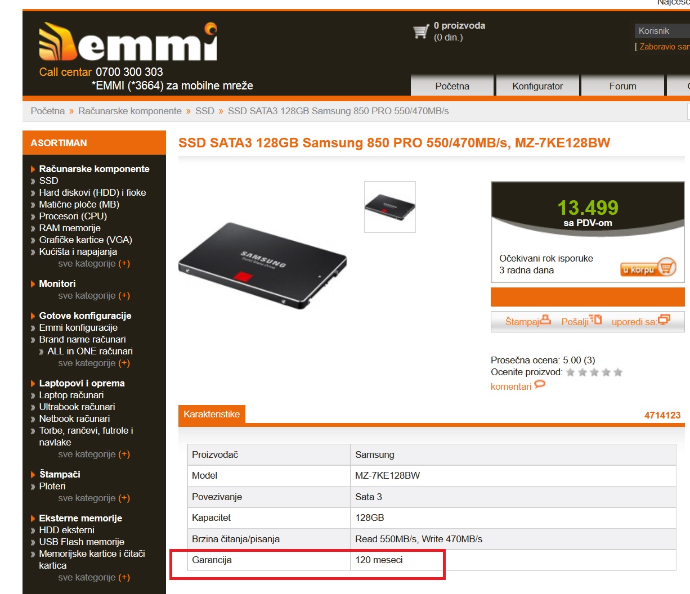Open USB Flash memorije category
The height and width of the screenshot is (594, 690).
click(82, 542)
